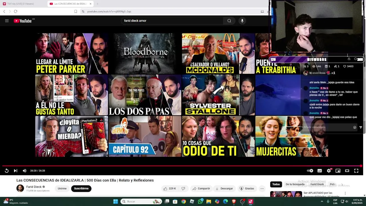366x206 pixels.
Task: Open the Sylvester Stallone video
Action: tap(218, 95)
